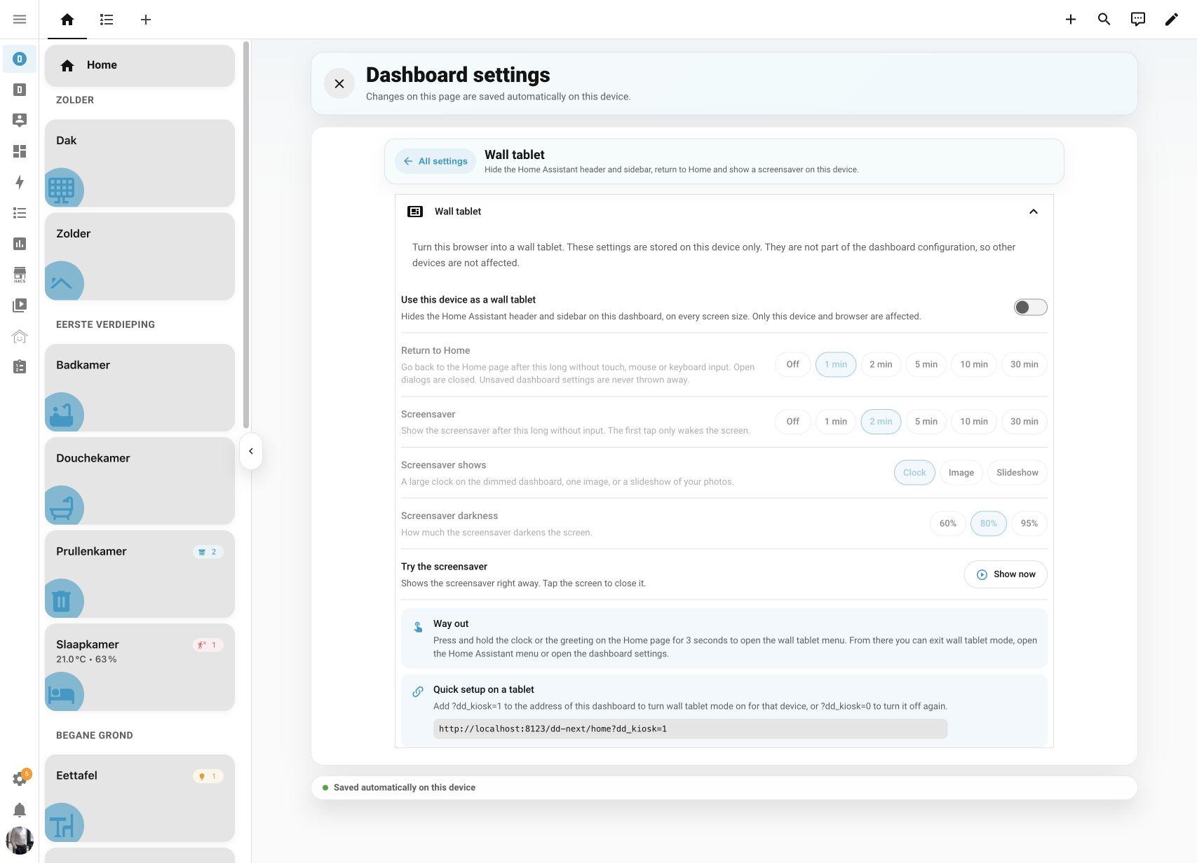Open the Zolder room card

(140, 256)
